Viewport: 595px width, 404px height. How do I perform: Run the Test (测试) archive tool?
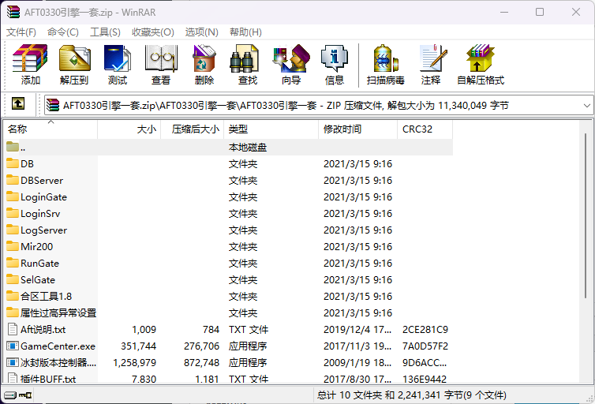click(x=118, y=65)
